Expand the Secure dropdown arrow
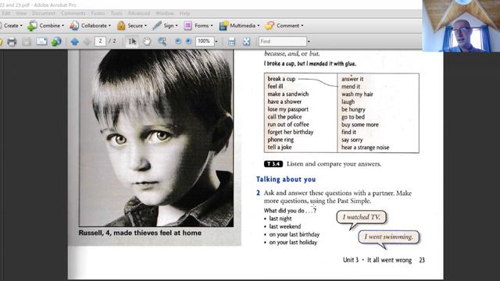This screenshot has width=500, height=281. [146, 26]
